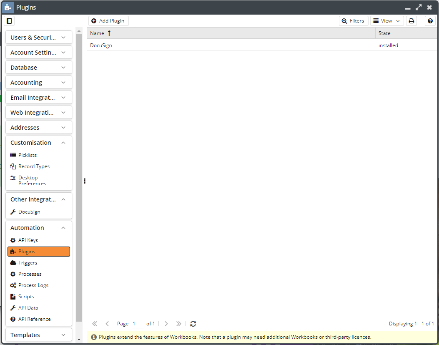Image resolution: width=439 pixels, height=345 pixels.
Task: Expand the Templates section
Action: click(38, 335)
